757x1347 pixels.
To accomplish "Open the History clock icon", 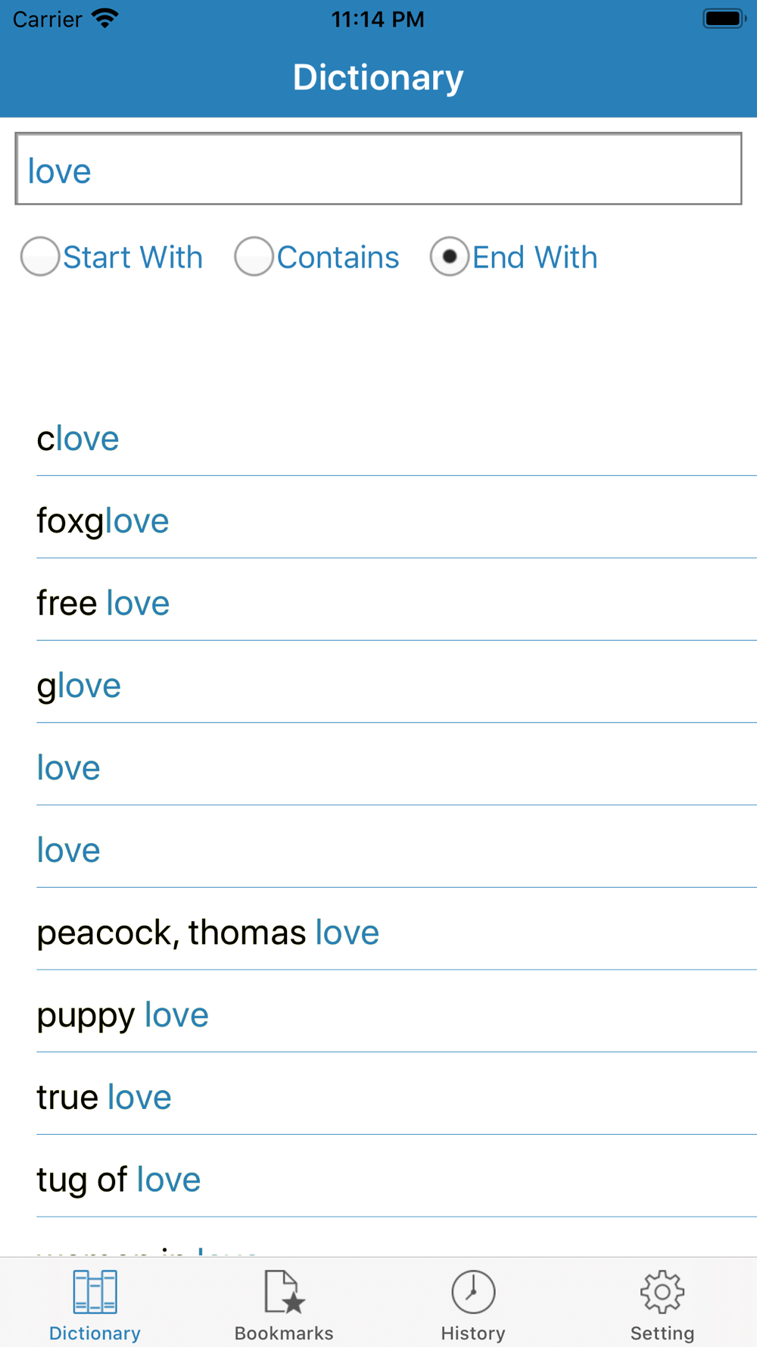I will click(473, 1292).
